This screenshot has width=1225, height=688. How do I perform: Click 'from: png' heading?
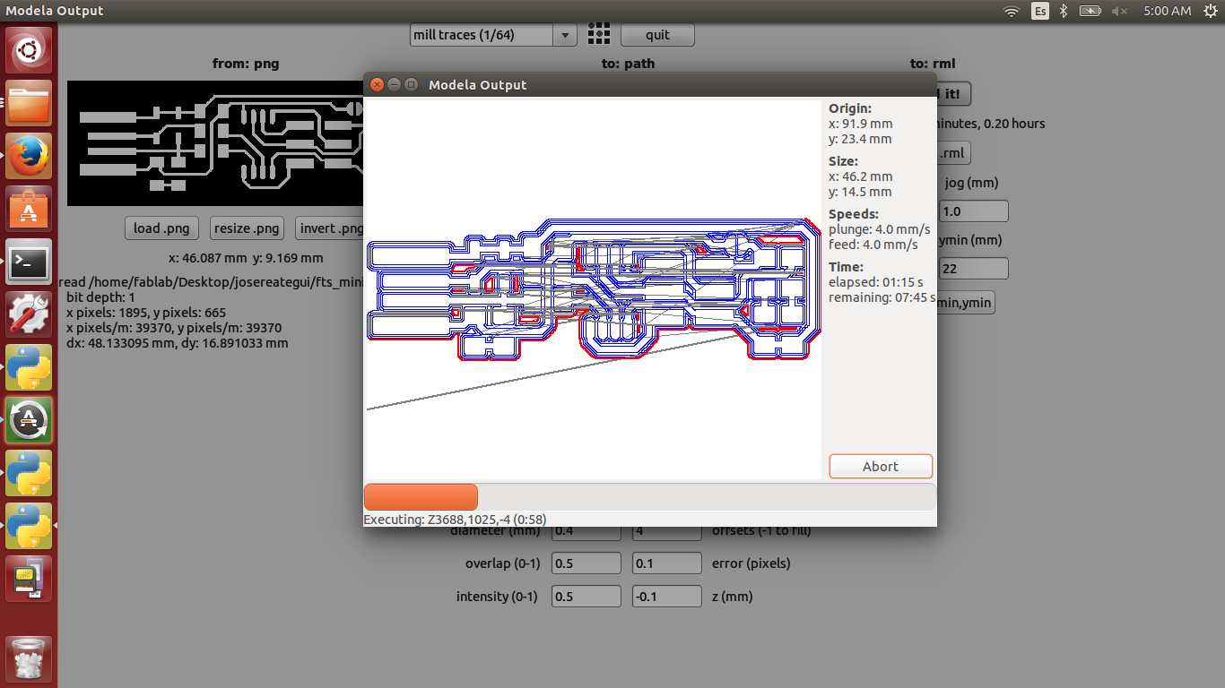coord(245,64)
